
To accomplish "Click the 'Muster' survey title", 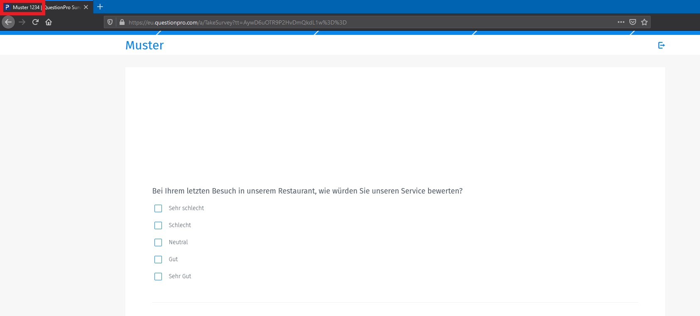I will click(x=144, y=45).
